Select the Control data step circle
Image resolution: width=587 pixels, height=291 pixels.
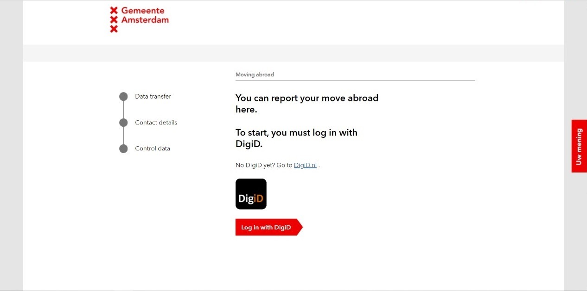tap(123, 149)
